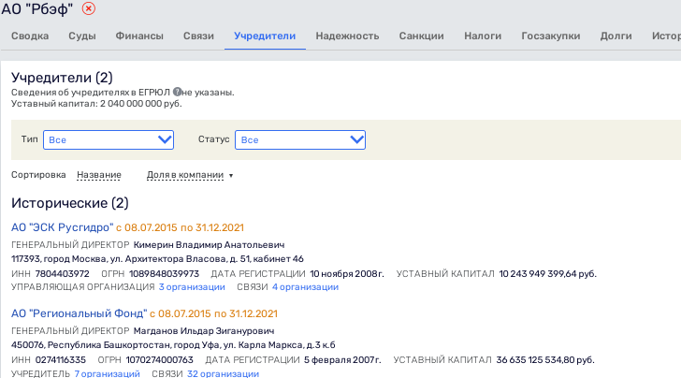The width and height of the screenshot is (681, 378).
Task: Open the 7 организаций founder link
Action: (x=108, y=373)
